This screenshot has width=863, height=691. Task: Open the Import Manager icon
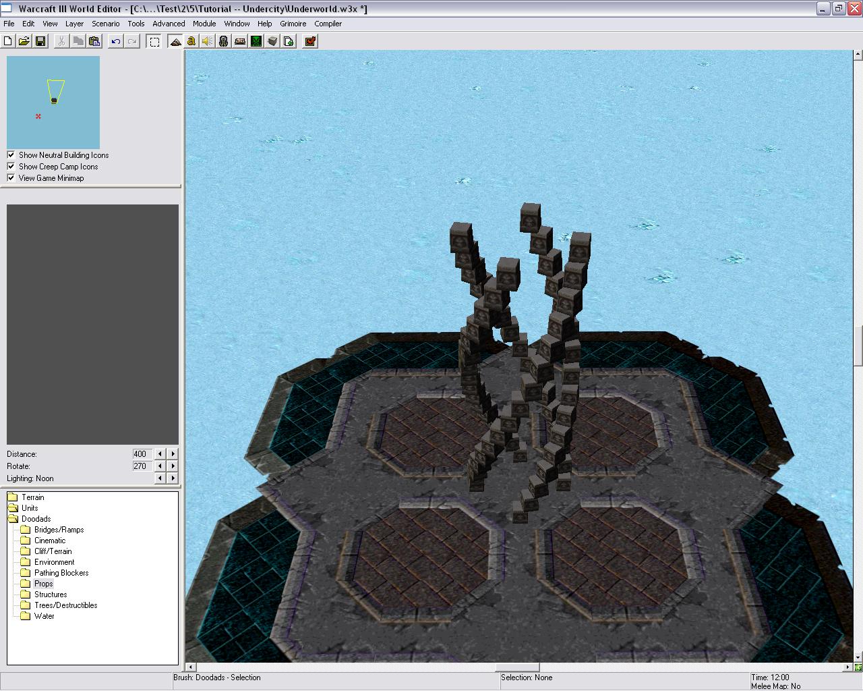pyautogui.click(x=289, y=41)
